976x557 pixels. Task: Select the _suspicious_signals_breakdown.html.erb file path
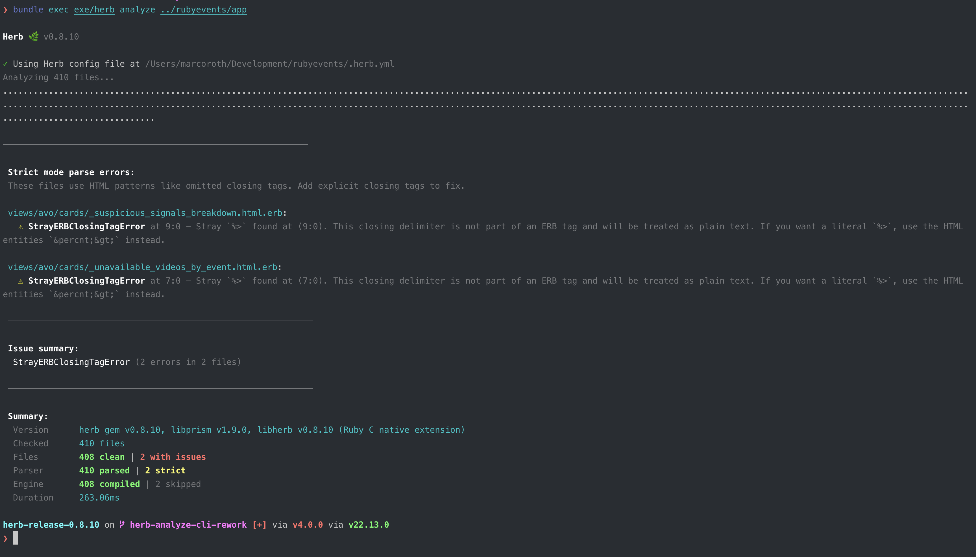[146, 213]
